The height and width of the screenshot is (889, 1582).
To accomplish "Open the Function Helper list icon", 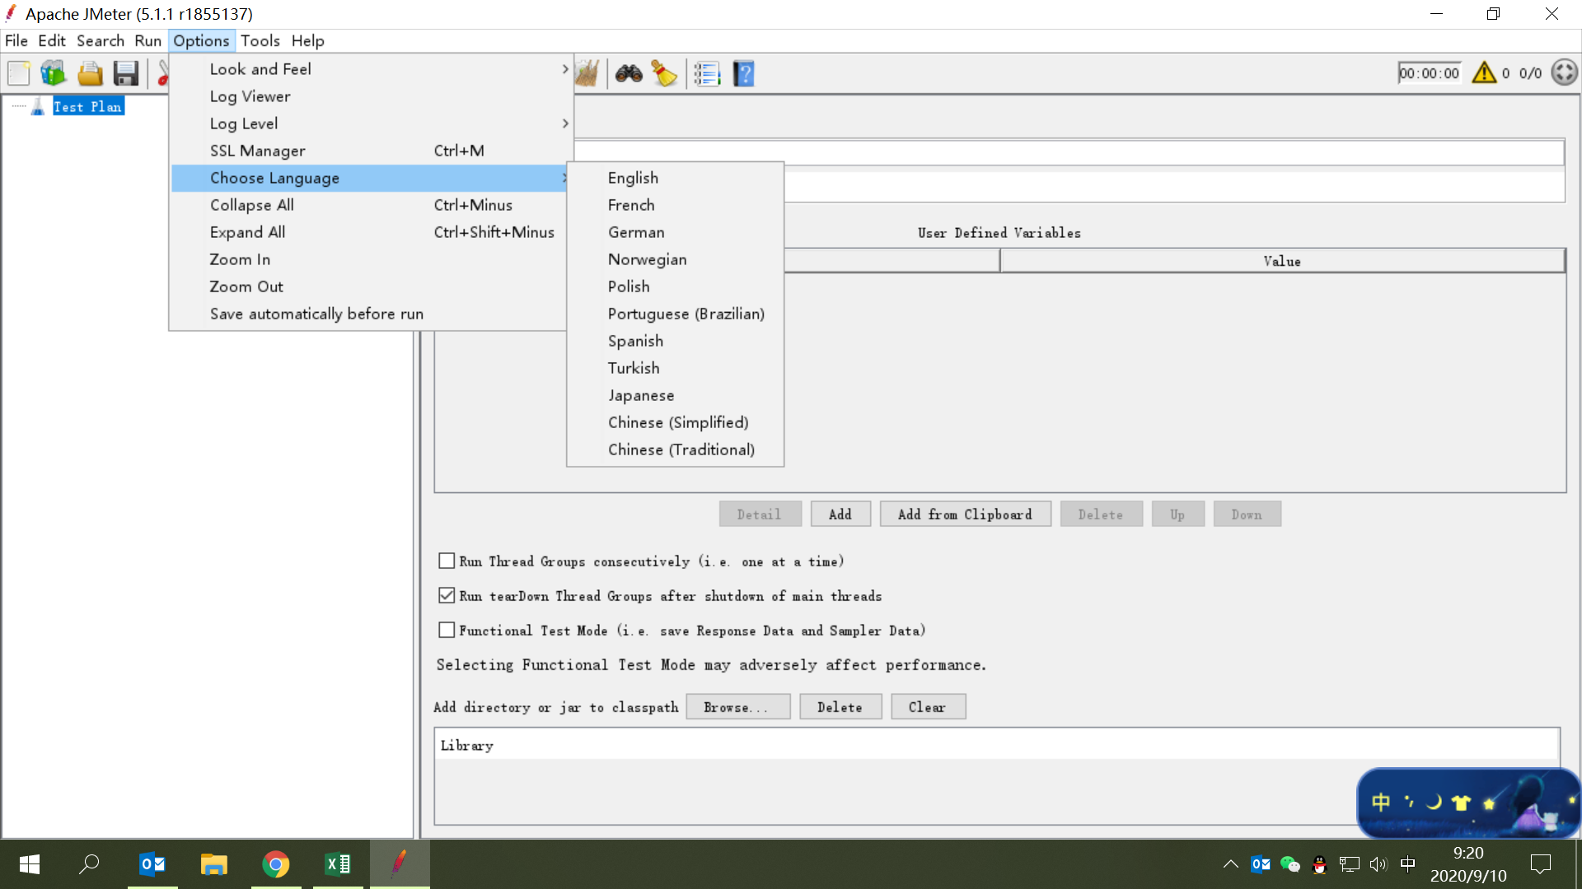I will [x=707, y=74].
